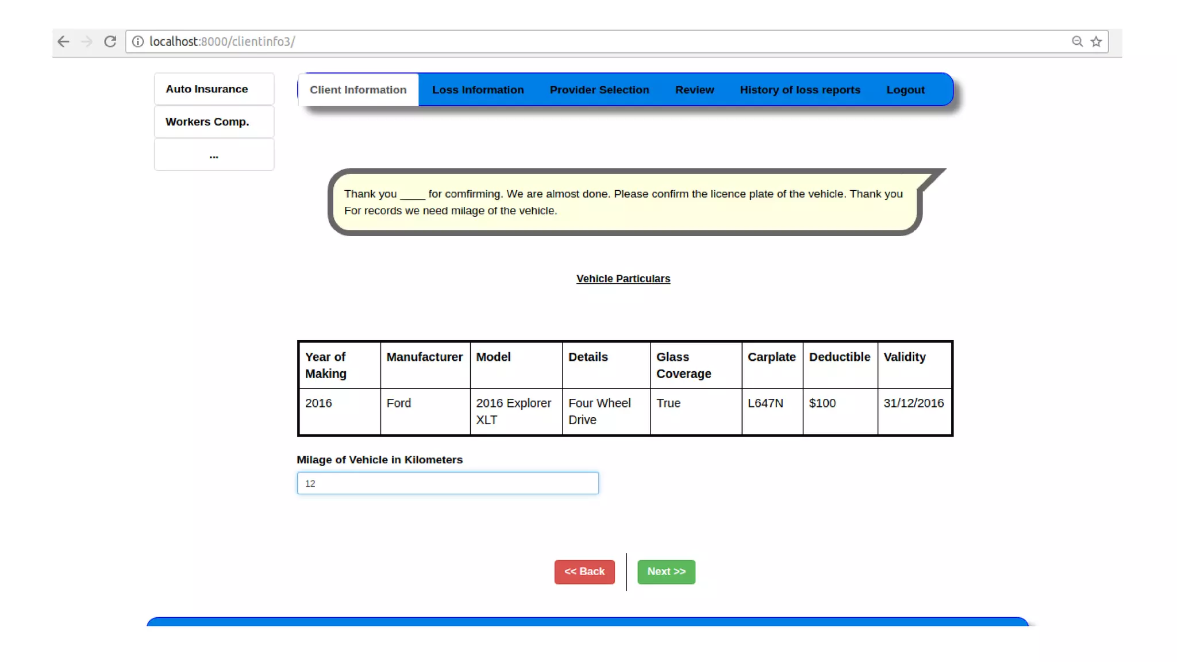
Task: Open the Review tab
Action: 694,90
